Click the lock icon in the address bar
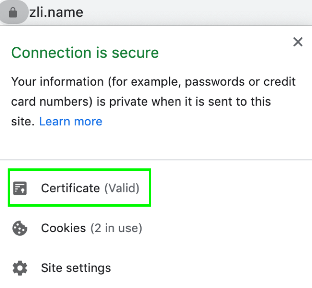 [x=13, y=12]
